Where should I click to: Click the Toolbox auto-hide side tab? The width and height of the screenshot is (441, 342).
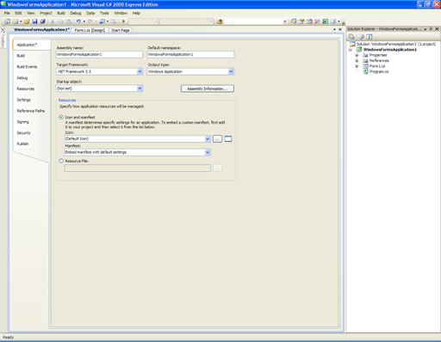tap(3, 38)
